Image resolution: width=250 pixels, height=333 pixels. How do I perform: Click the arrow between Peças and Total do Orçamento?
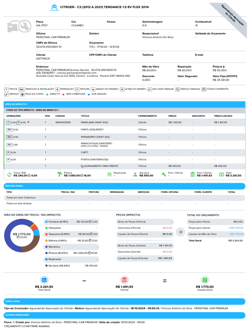(180, 232)
